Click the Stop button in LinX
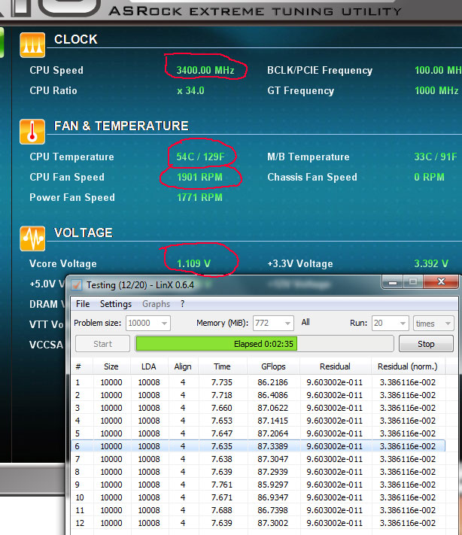Image resolution: width=462 pixels, height=535 pixels. pos(426,344)
